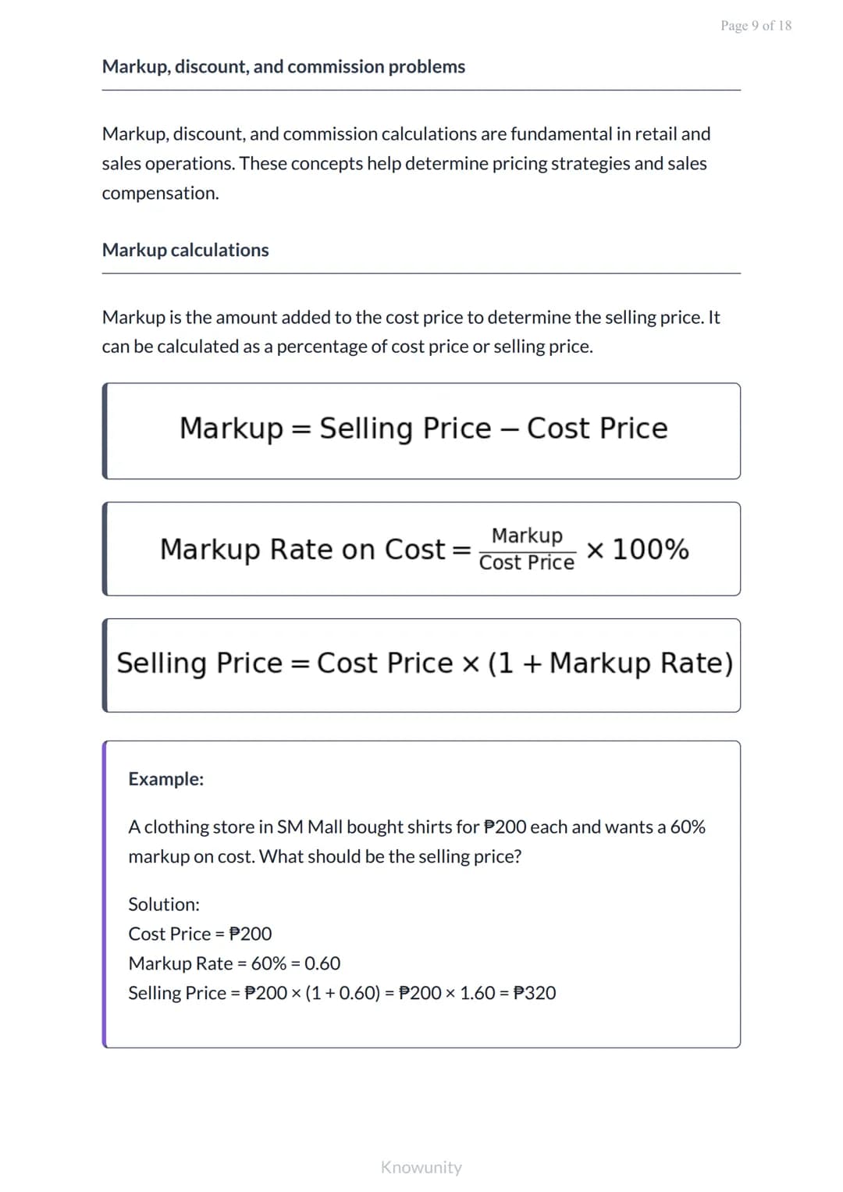This screenshot has height=1192, width=843.
Task: Click the 'Markup calculations' subheading
Action: pyautogui.click(x=185, y=250)
